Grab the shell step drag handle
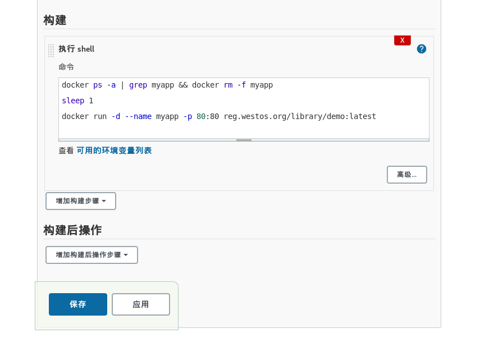Screen dimensions: 503x342 coord(51,51)
